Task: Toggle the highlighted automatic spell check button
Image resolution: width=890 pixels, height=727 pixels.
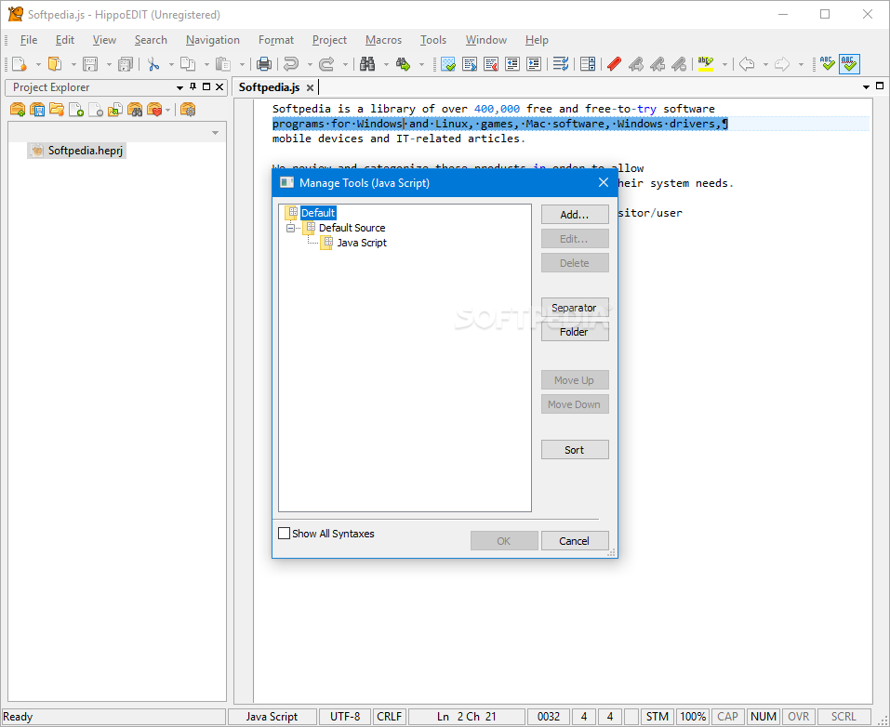Action: 849,64
